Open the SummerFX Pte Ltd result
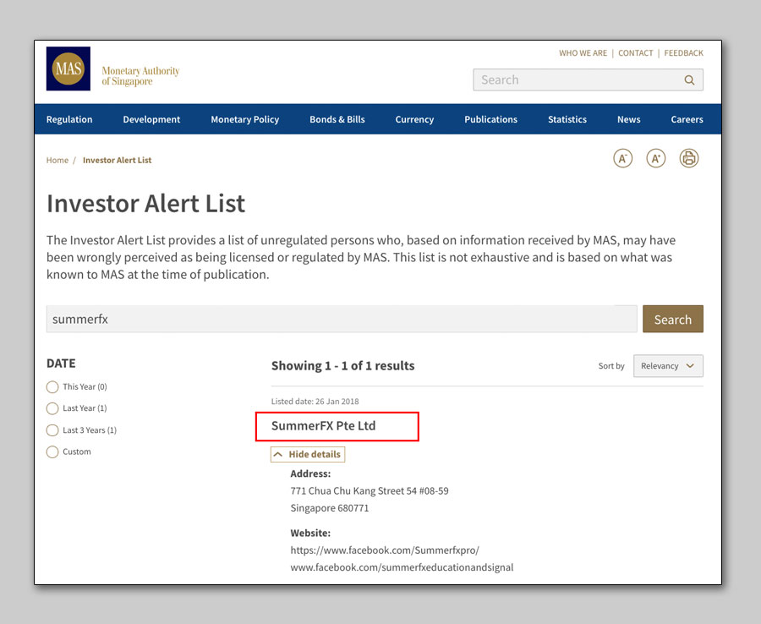 click(323, 426)
